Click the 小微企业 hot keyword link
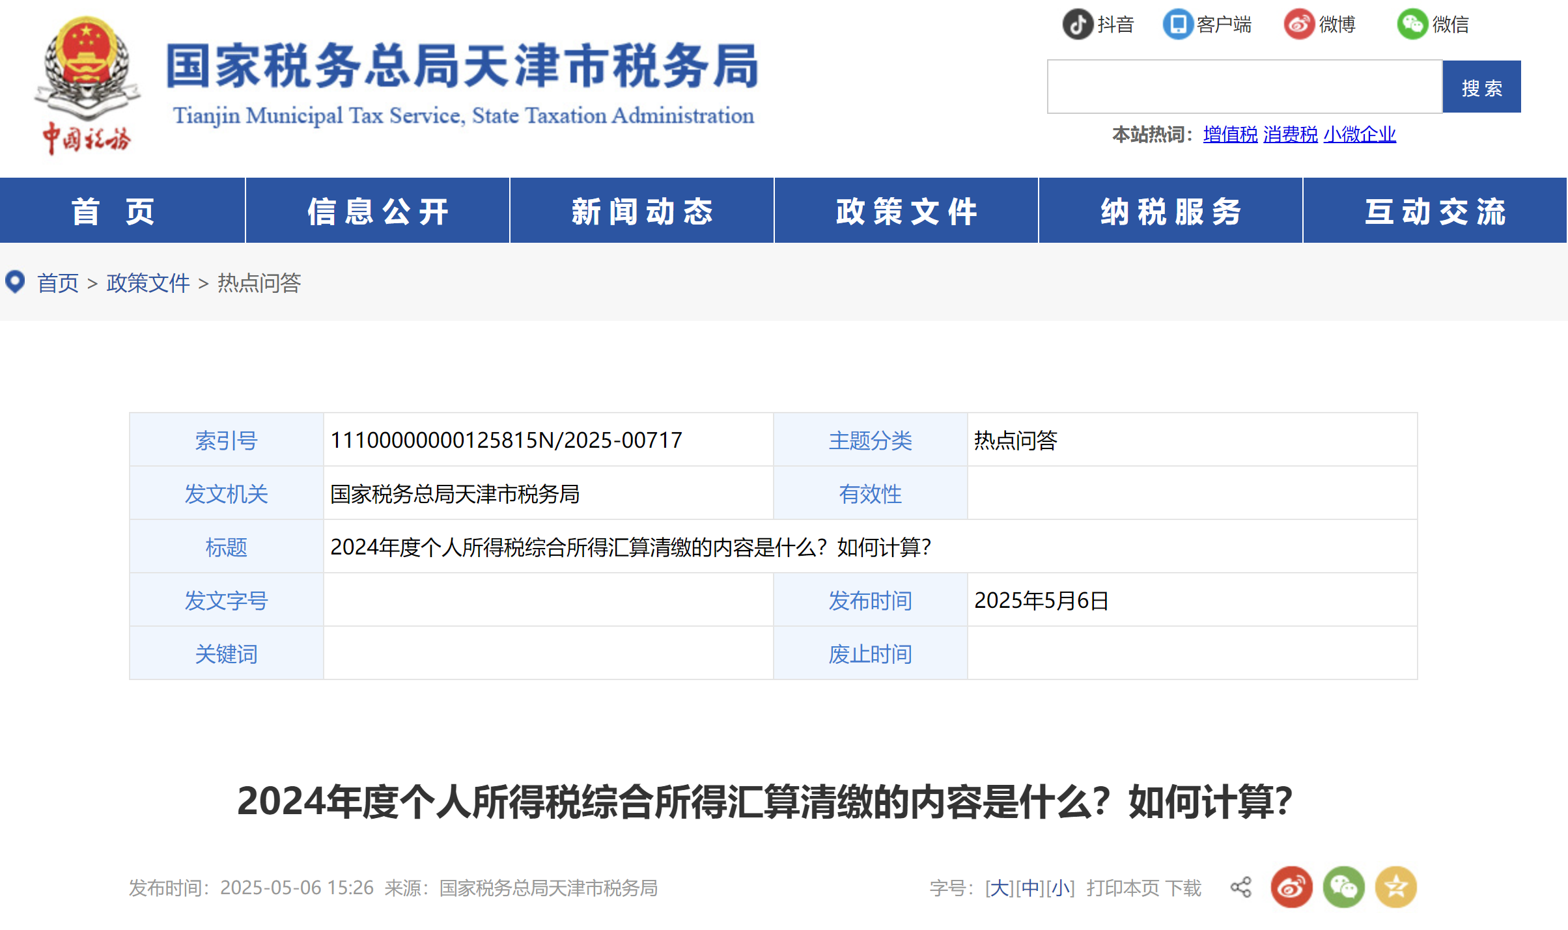This screenshot has width=1568, height=930. [1359, 135]
